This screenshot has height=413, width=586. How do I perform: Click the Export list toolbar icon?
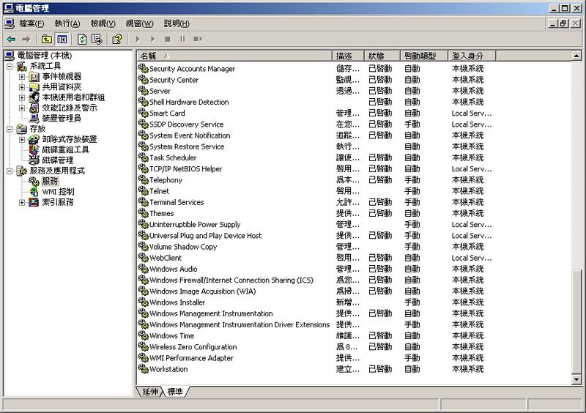click(x=97, y=39)
